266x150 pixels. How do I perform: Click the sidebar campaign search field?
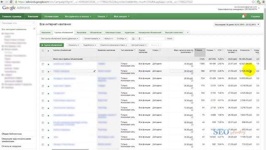click(x=18, y=23)
